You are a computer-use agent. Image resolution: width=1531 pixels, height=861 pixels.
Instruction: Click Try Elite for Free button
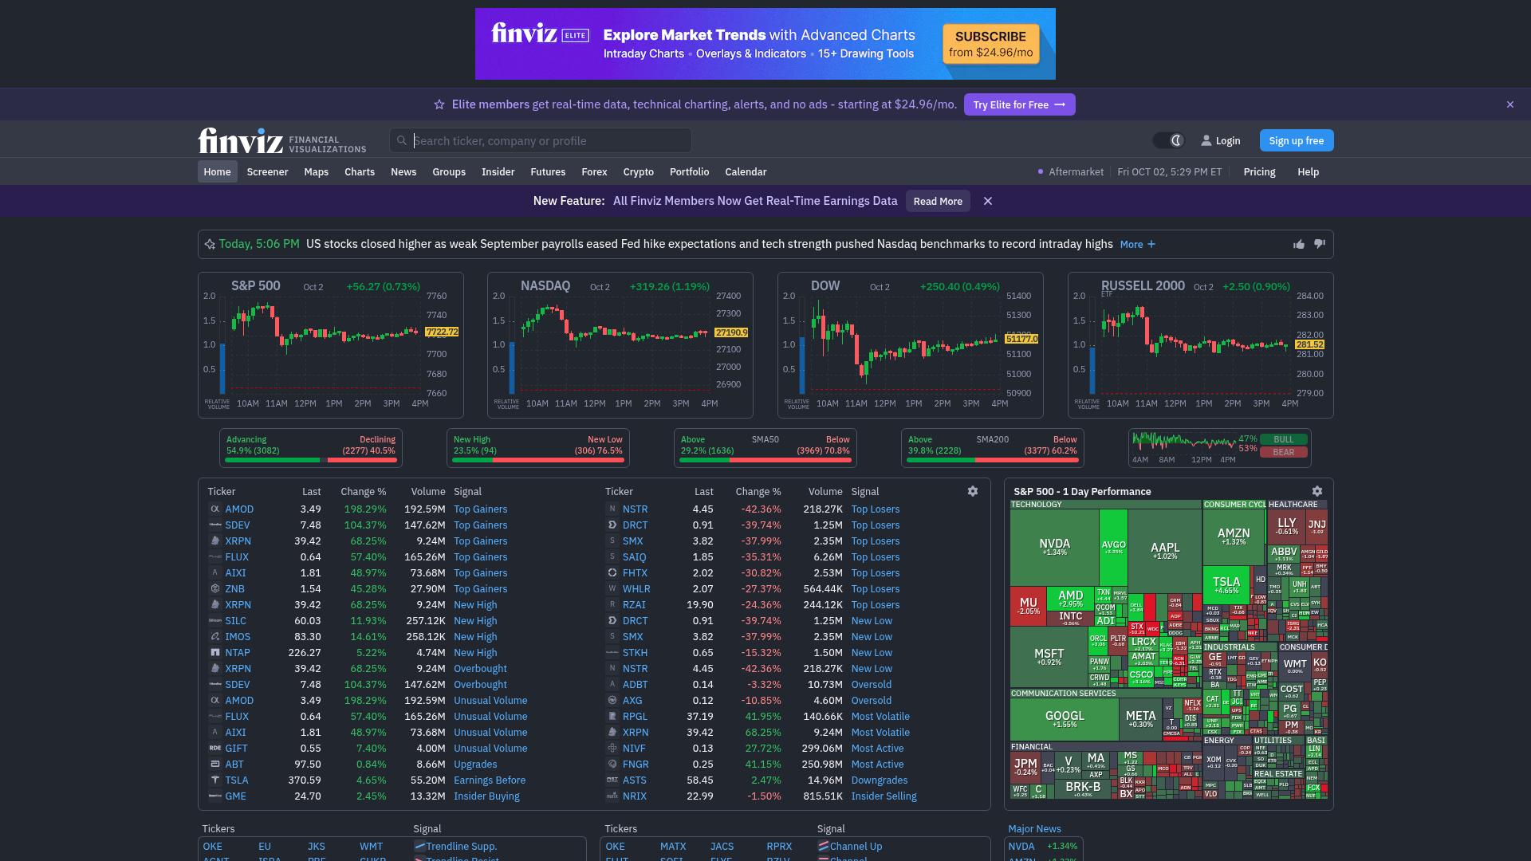[x=1019, y=104]
